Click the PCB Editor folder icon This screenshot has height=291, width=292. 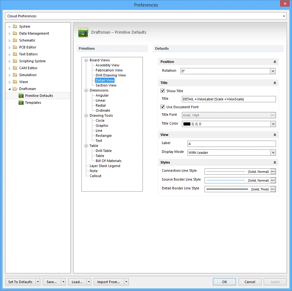[x=15, y=47]
